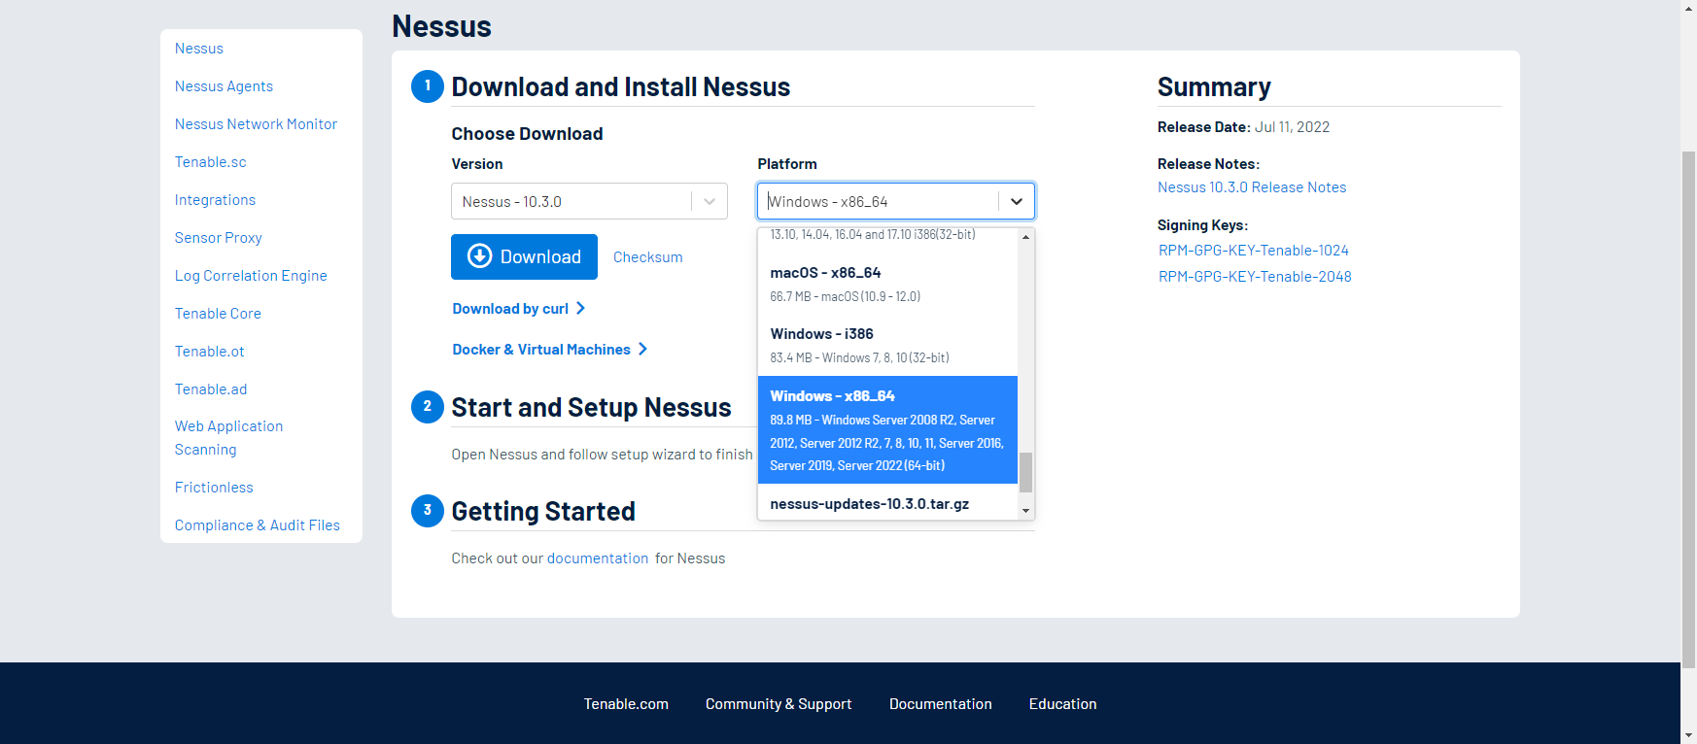
Task: Click the blue Download button
Action: (524, 256)
